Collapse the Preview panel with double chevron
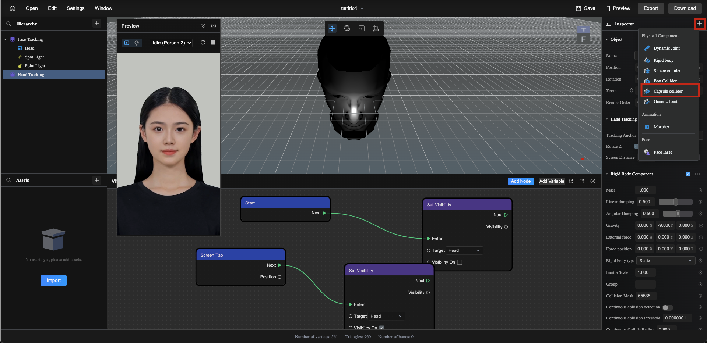The height and width of the screenshot is (343, 707). [203, 26]
